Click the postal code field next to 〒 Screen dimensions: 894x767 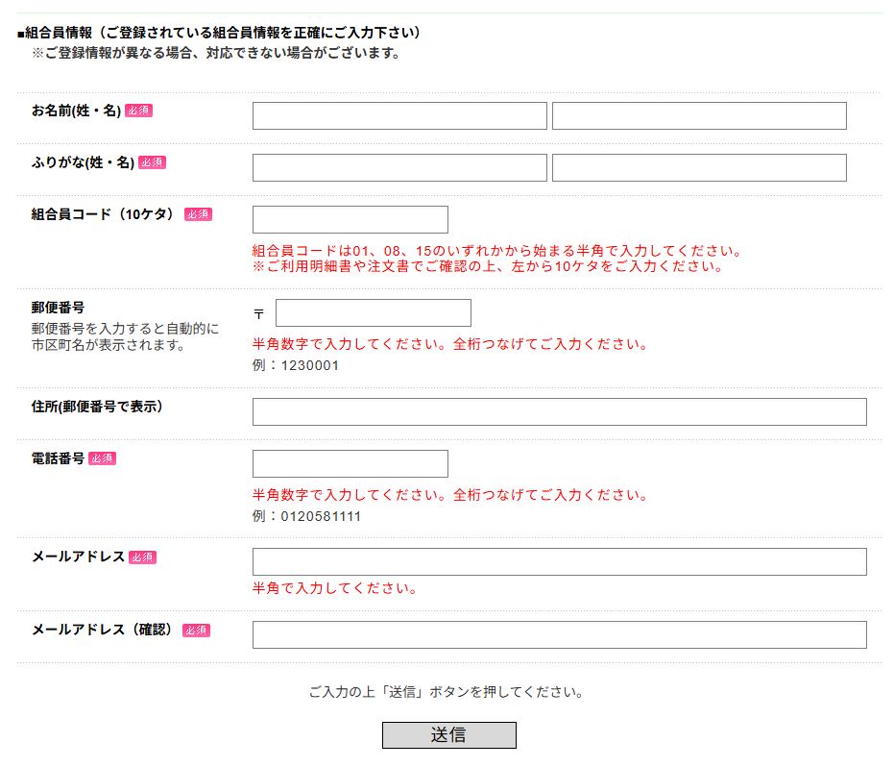pos(373,312)
